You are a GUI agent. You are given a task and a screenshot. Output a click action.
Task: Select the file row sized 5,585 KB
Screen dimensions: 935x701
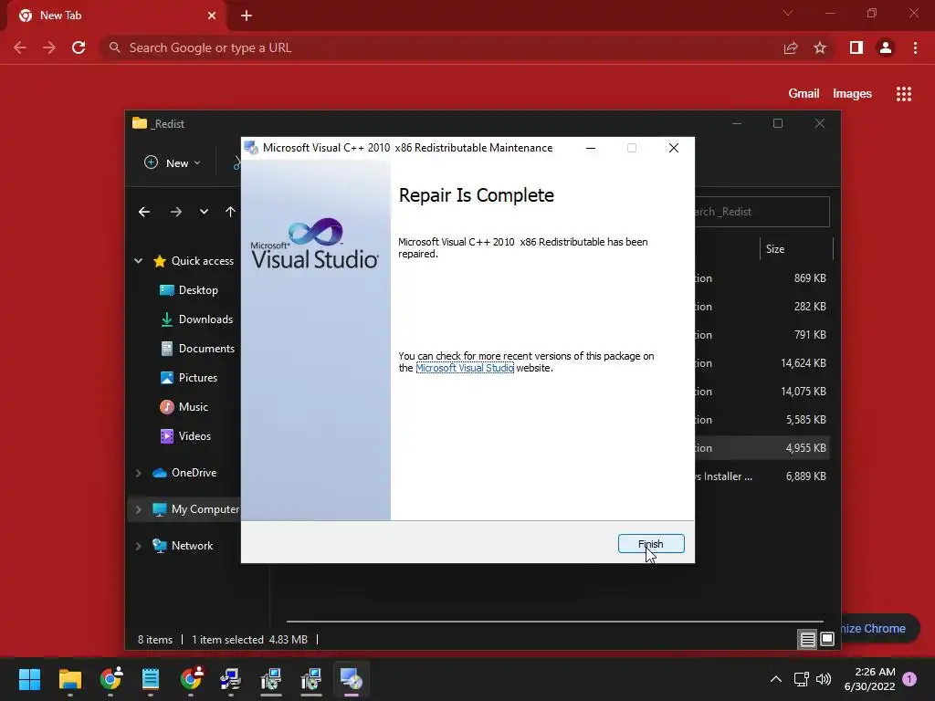tap(762, 420)
